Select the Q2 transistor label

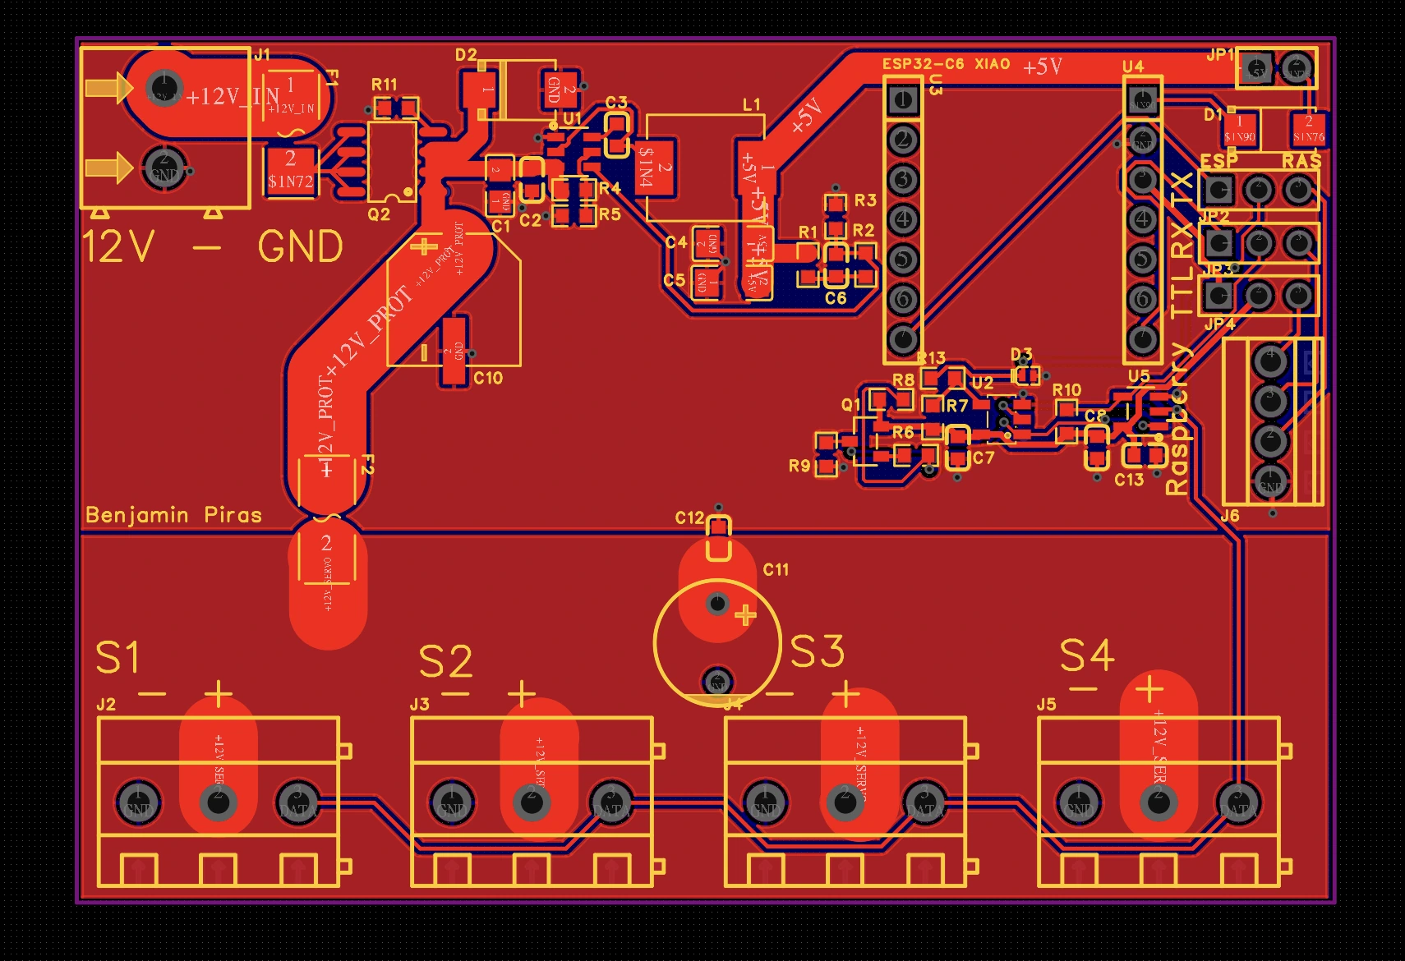point(379,214)
